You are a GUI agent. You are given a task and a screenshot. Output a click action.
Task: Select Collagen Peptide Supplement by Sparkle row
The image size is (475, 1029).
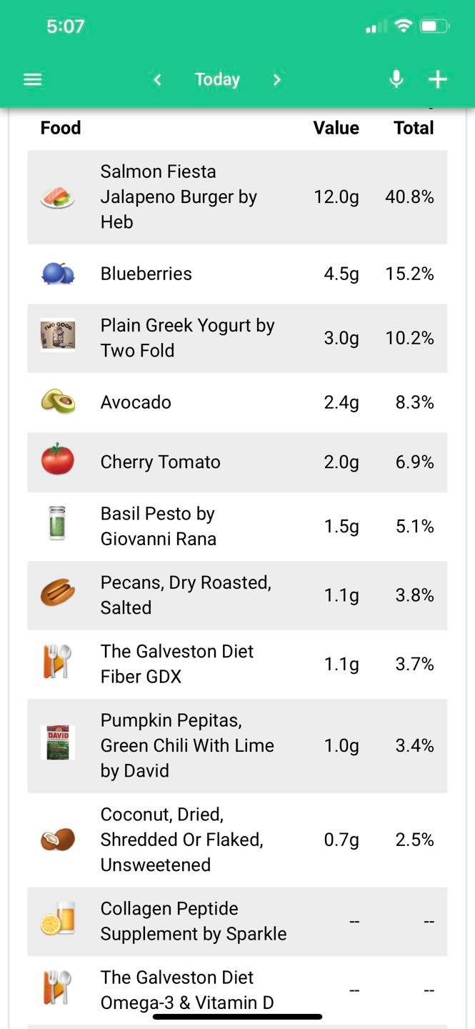coord(237,922)
